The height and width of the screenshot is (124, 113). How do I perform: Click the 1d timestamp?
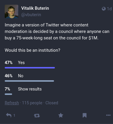click(x=109, y=9)
